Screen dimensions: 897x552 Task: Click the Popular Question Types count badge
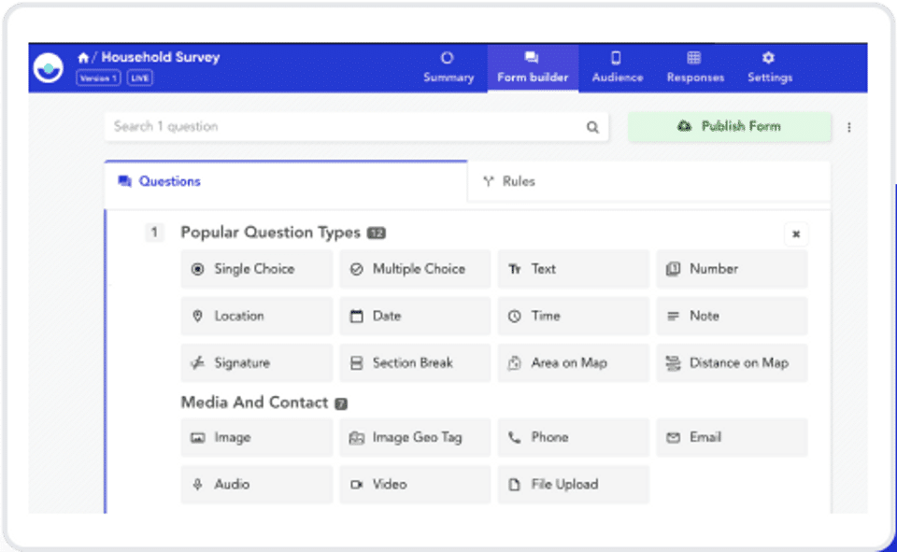[376, 234]
